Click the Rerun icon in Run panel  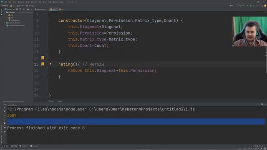pyautogui.click(x=5, y=108)
